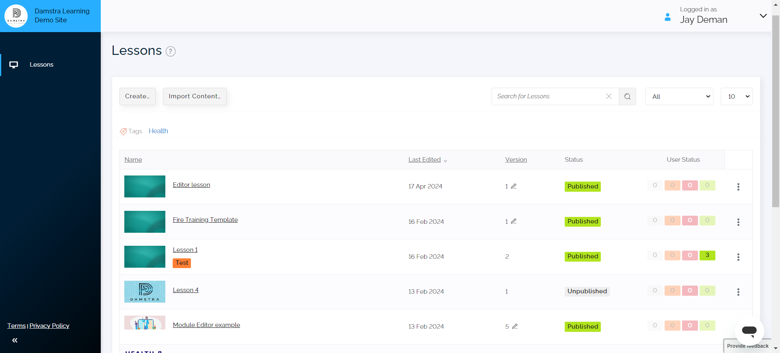Click the Create button
Image resolution: width=780 pixels, height=353 pixels.
click(137, 96)
